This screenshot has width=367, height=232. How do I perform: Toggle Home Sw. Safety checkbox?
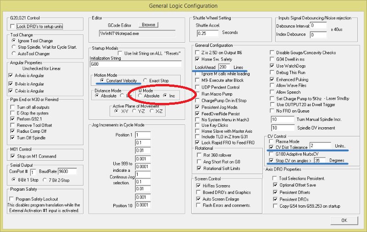pyautogui.click(x=197, y=59)
